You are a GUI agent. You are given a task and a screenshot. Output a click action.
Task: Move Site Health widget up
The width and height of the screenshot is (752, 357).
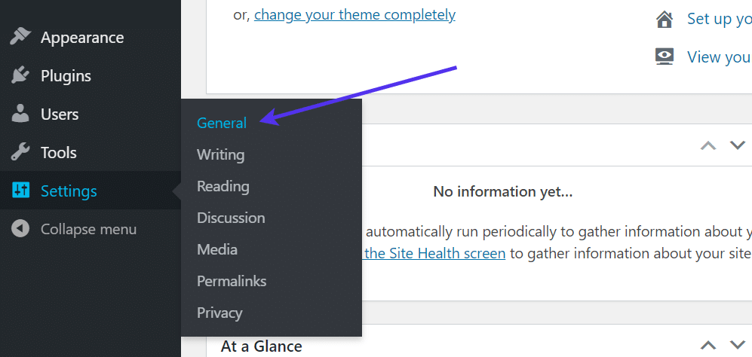(x=708, y=145)
